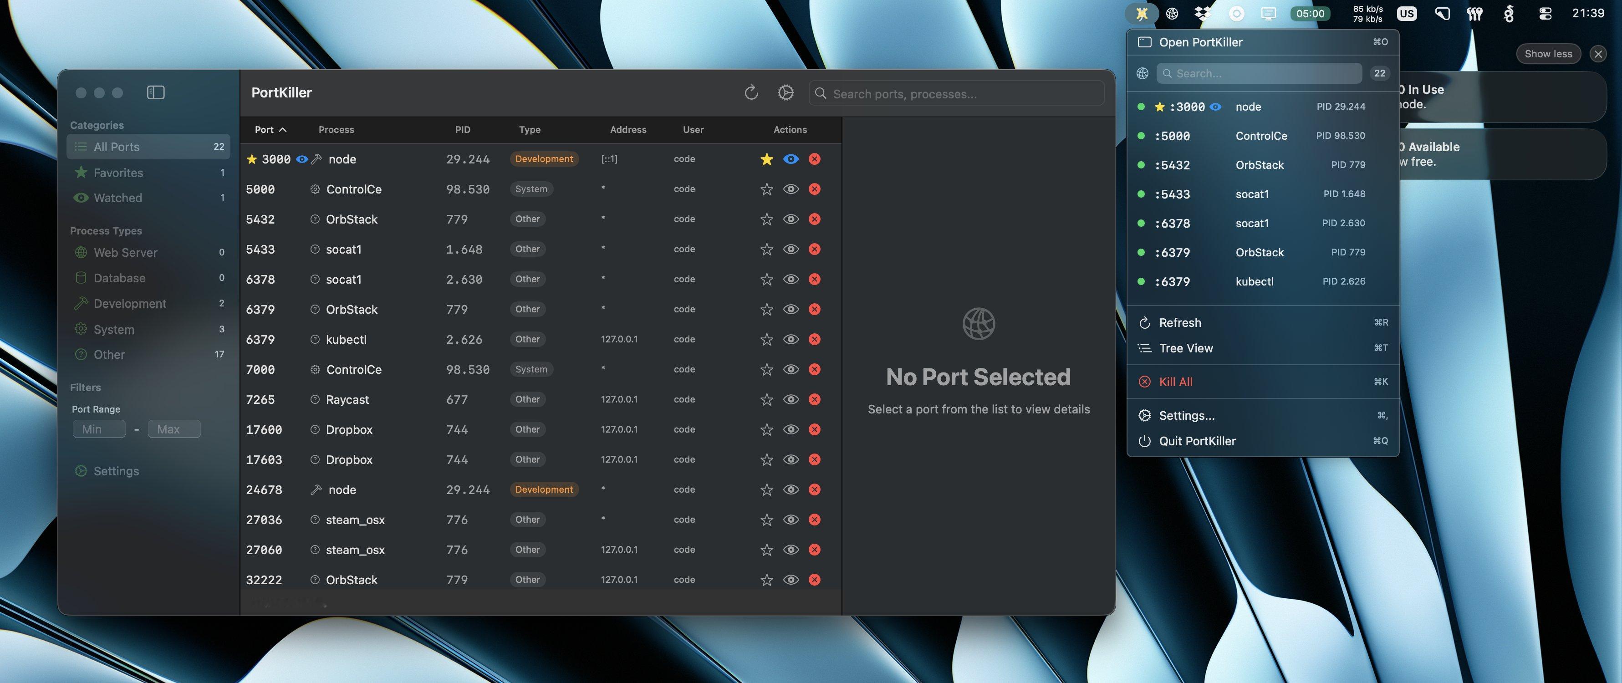This screenshot has height=683, width=1622.
Task: Toggle the sidebar visibility icon
Action: 155,92
